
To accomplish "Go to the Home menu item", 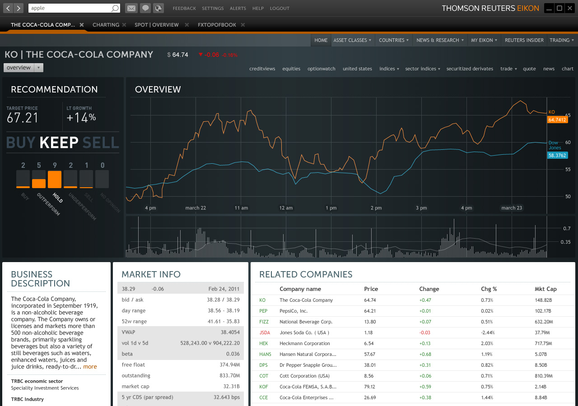I will (321, 40).
